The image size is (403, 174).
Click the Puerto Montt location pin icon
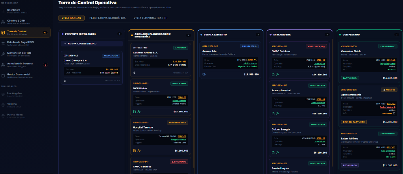pyautogui.click(x=3, y=116)
